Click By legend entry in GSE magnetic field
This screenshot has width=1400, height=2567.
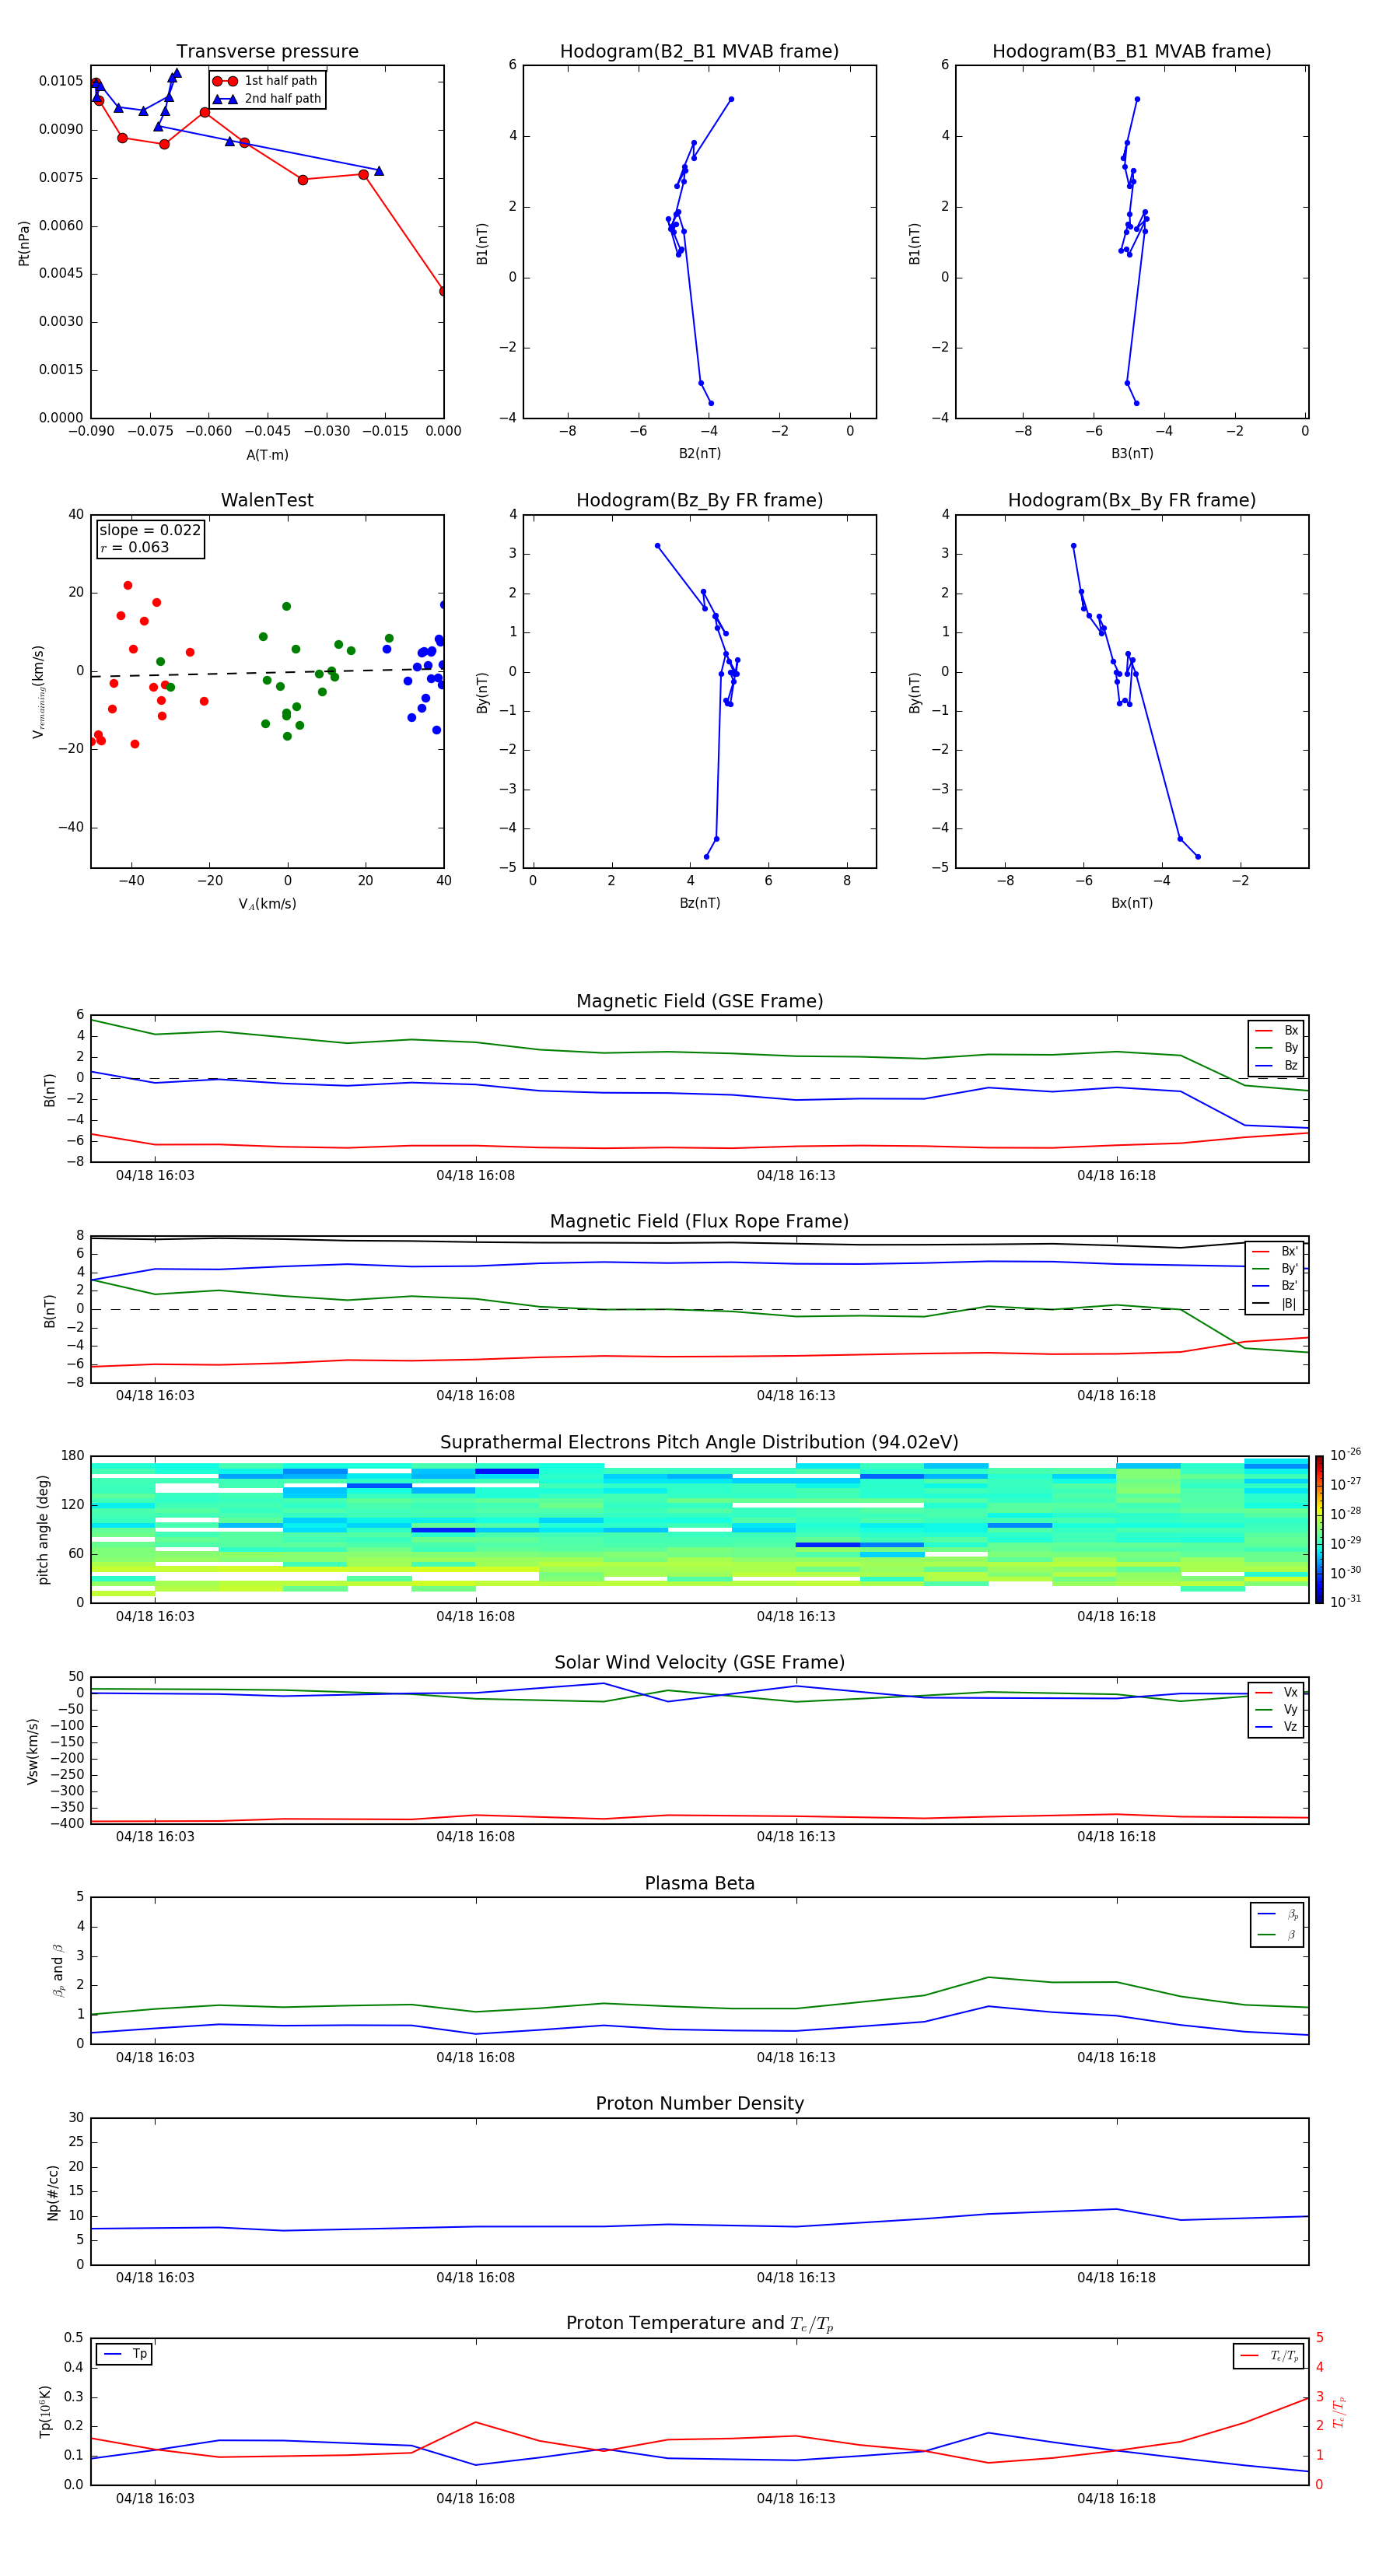[1276, 1047]
